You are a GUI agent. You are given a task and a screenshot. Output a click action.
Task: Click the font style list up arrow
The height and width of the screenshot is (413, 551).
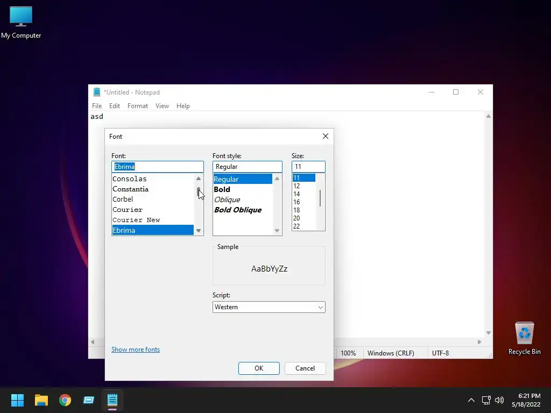pos(277,179)
